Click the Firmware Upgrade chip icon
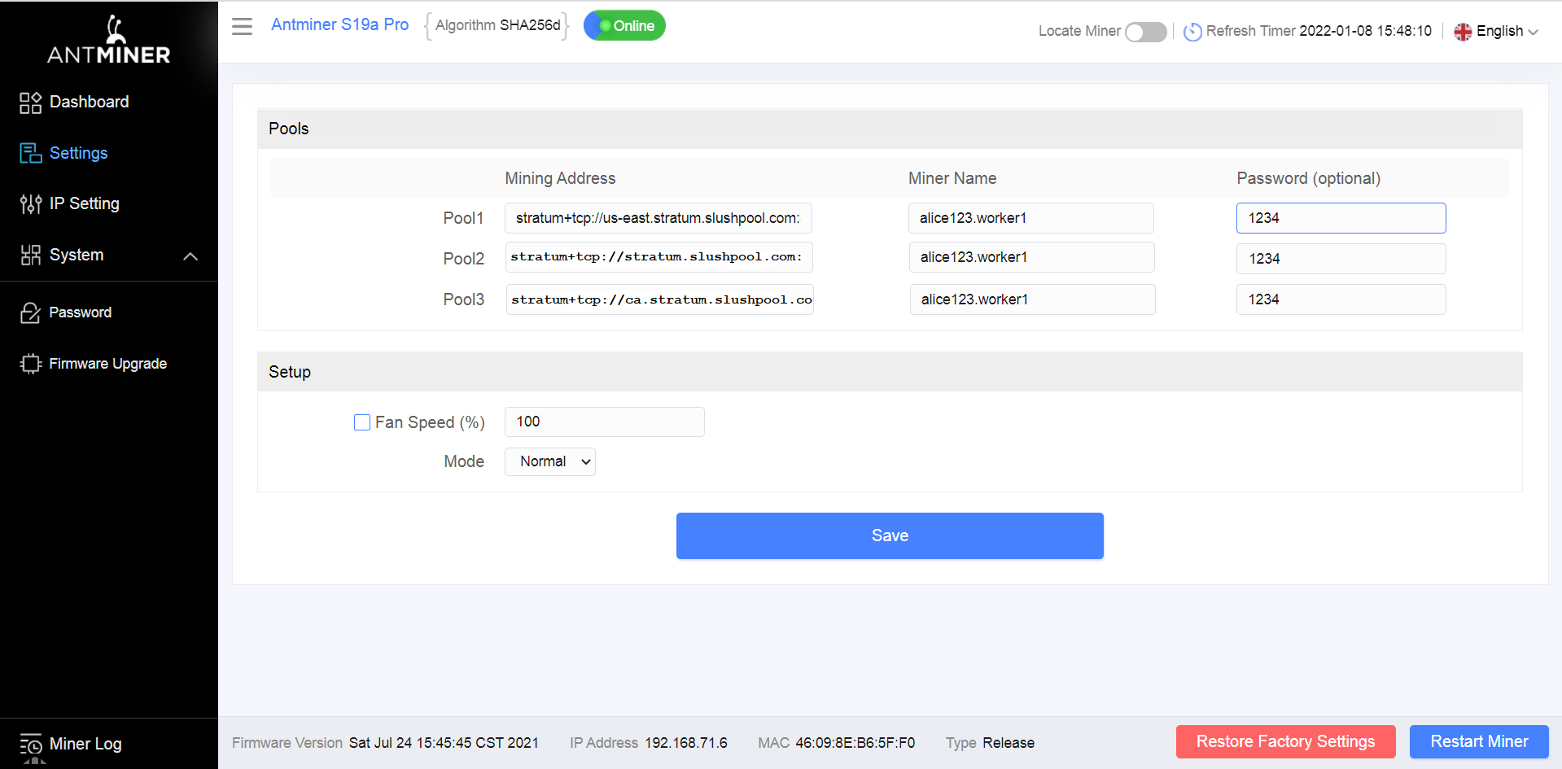 coord(30,364)
